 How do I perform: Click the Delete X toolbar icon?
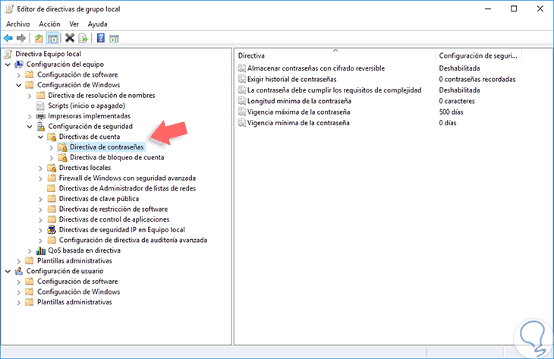(x=70, y=38)
